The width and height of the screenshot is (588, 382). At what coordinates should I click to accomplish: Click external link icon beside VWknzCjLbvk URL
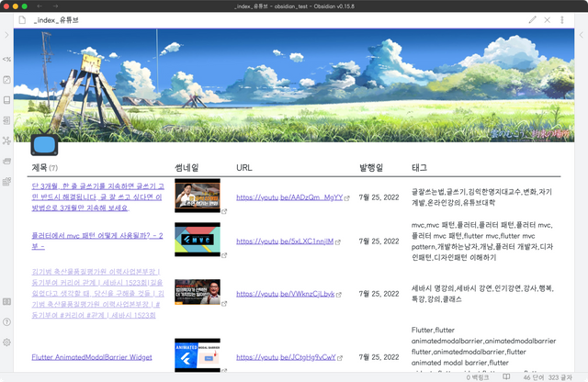point(339,295)
